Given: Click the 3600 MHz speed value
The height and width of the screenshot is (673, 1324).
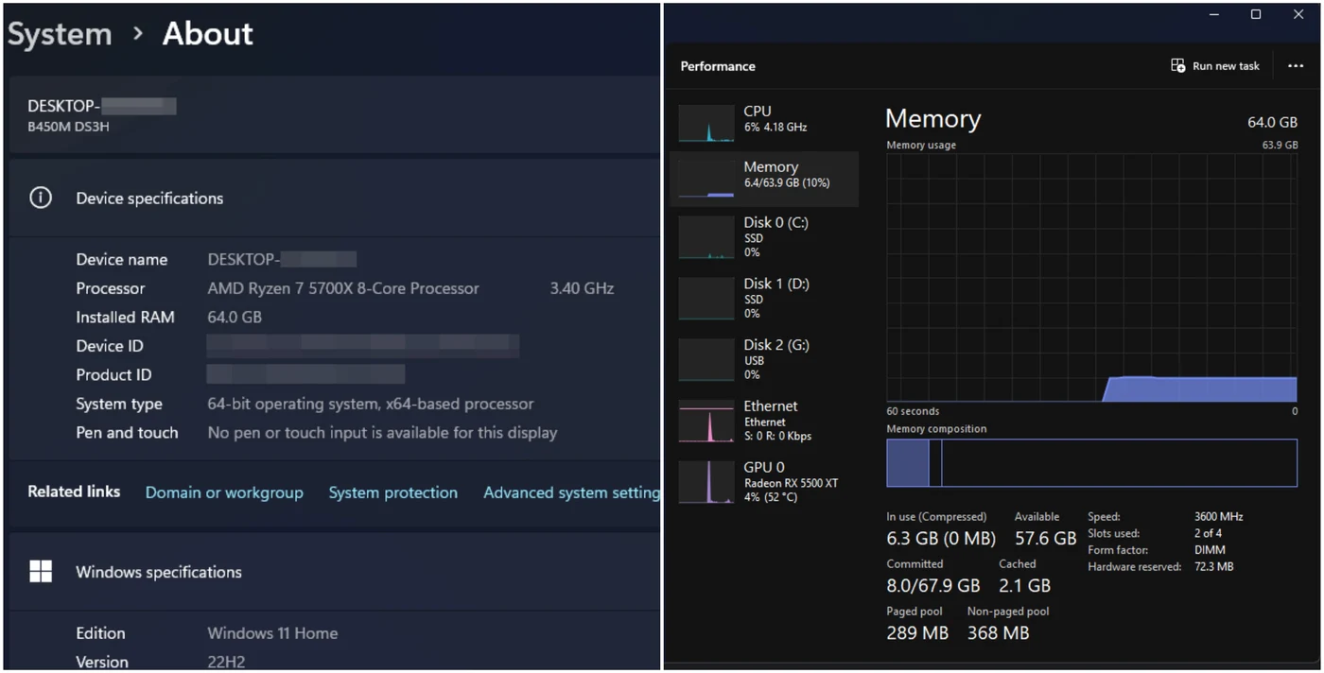Looking at the screenshot, I should 1218,517.
